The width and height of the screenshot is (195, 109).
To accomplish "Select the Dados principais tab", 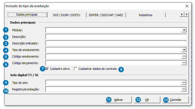I will (27, 15).
